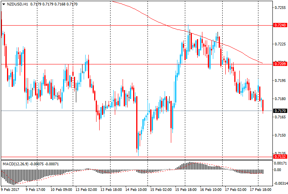Click the 9 Feb 2017 date label

click(11, 190)
